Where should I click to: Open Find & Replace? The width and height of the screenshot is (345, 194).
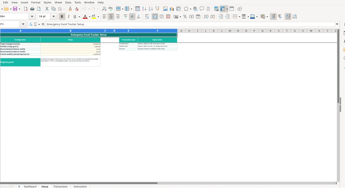coord(104,9)
